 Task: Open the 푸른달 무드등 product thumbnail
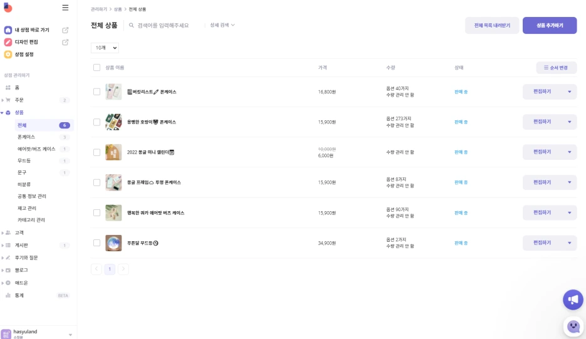[113, 243]
